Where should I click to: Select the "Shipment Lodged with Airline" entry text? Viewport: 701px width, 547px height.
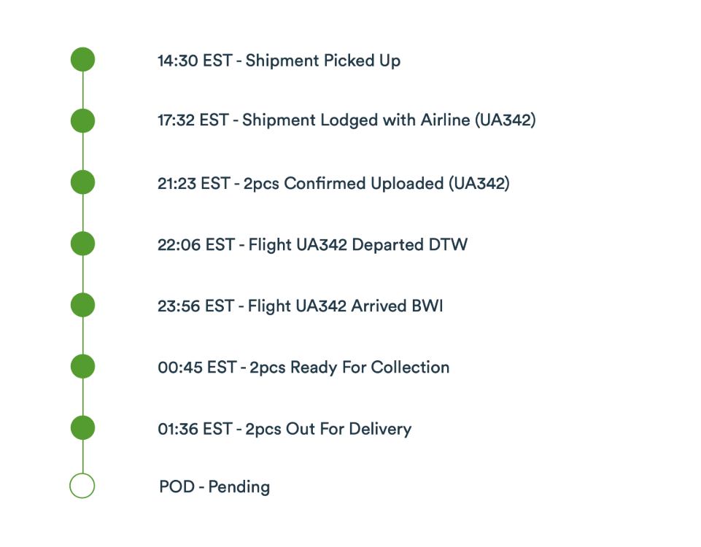pos(356,120)
